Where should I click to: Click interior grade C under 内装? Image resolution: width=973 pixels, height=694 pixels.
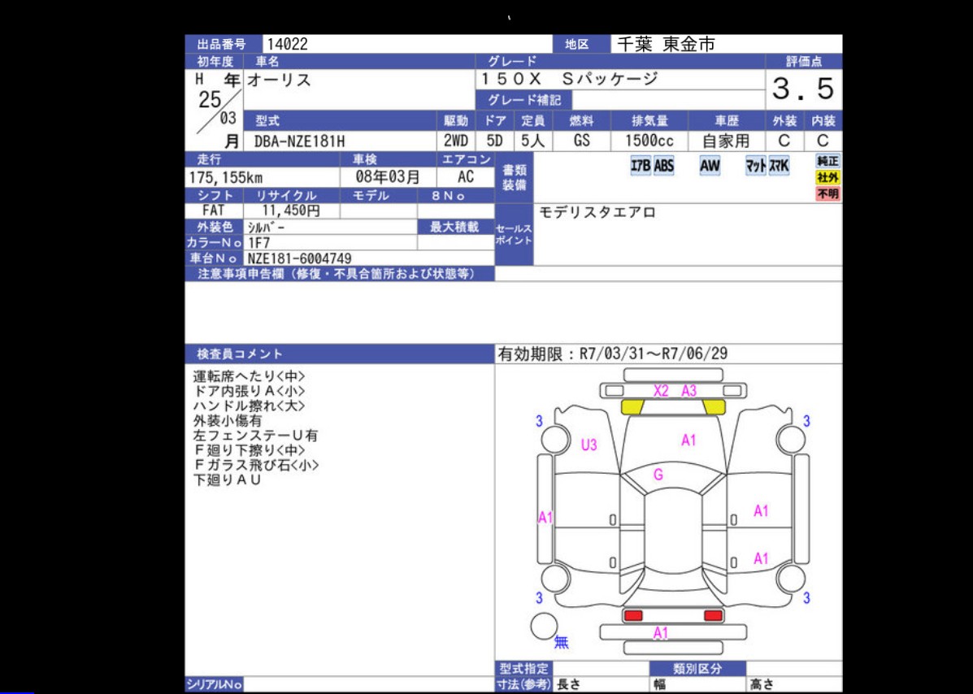(823, 141)
